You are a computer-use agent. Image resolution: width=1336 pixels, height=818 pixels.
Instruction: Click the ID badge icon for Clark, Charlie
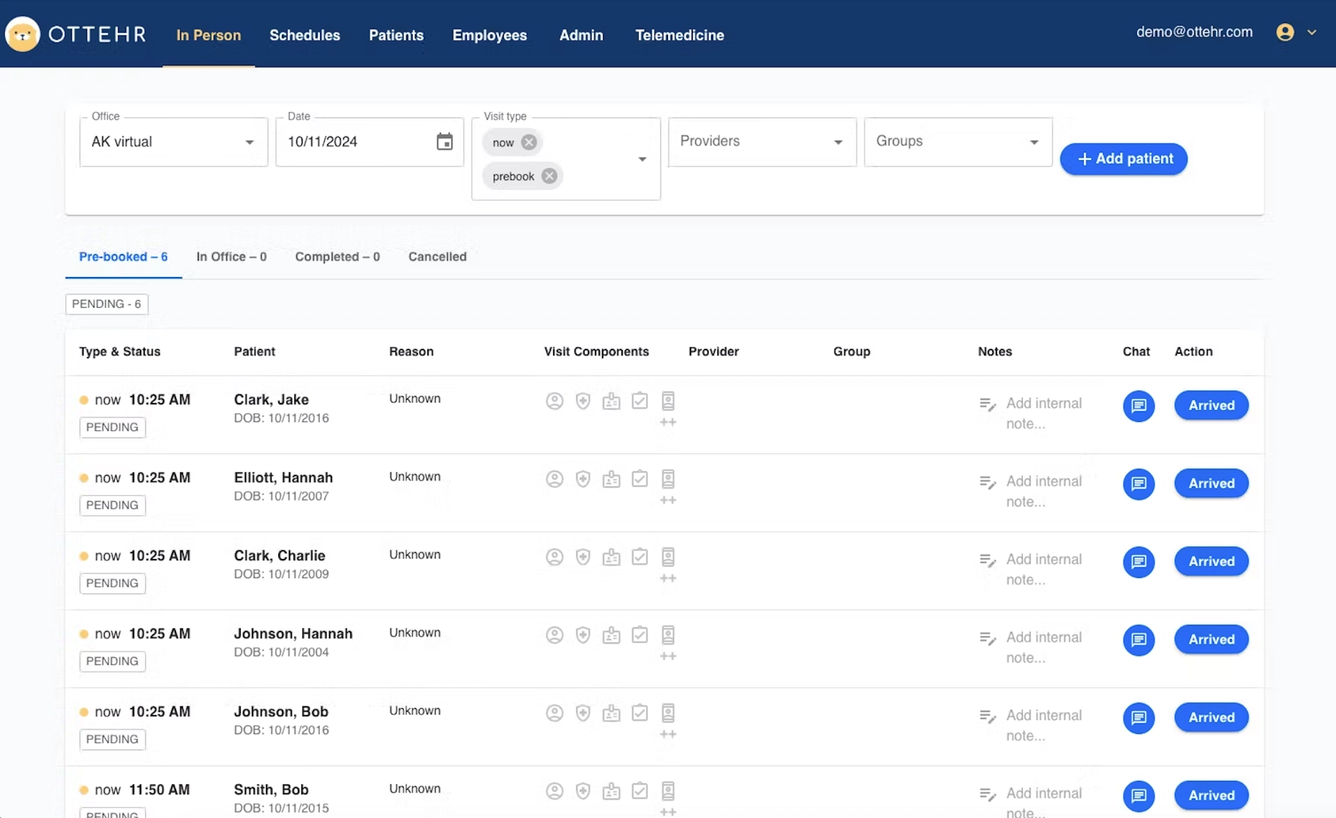click(612, 557)
